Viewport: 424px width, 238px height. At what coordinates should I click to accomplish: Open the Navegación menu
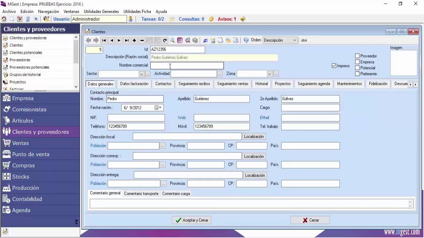click(x=48, y=12)
